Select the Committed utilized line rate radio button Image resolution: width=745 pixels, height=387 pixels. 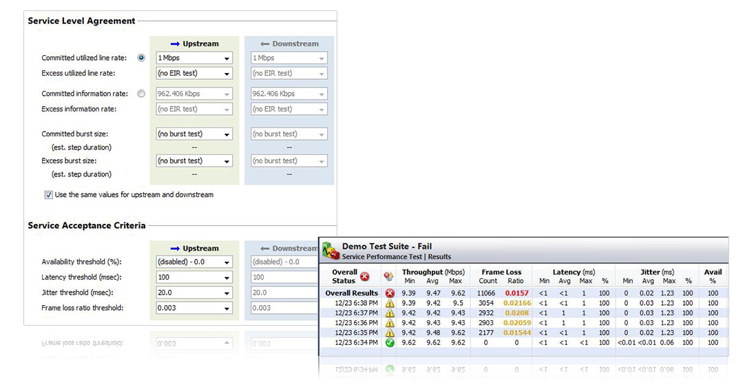142,58
